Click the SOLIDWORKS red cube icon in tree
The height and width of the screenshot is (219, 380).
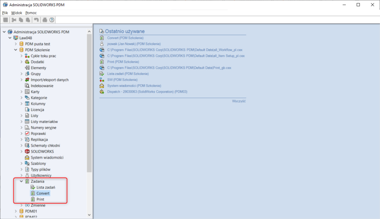[27, 151]
